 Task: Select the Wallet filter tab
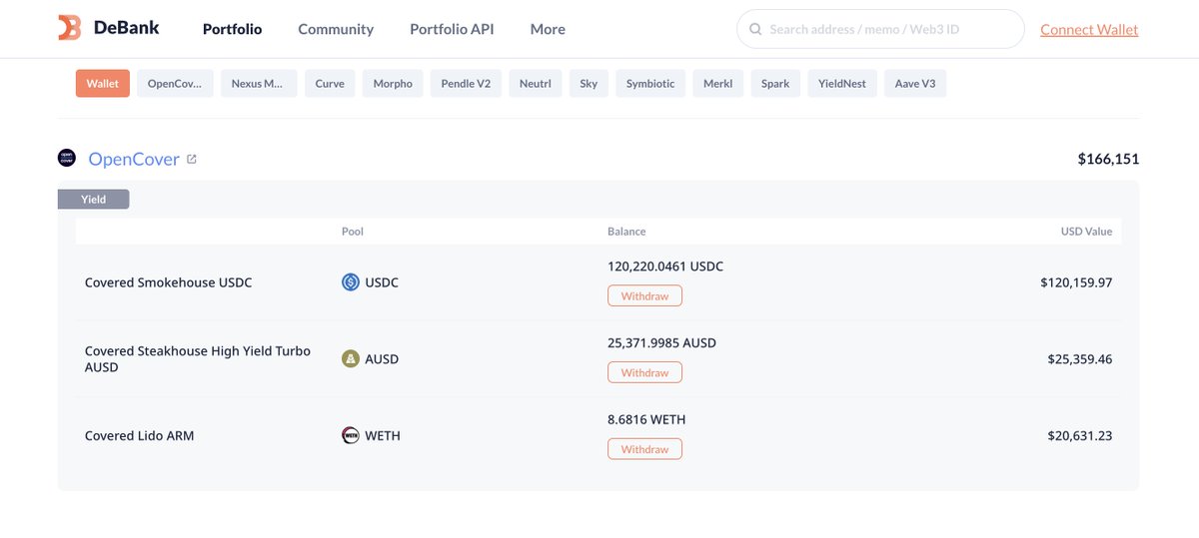coord(103,84)
